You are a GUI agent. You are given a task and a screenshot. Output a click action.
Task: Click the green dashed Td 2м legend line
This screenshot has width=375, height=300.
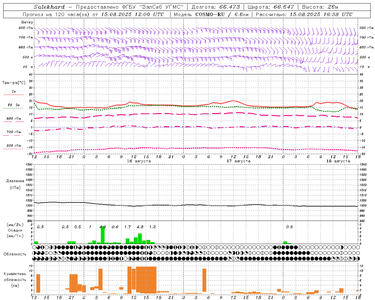point(13,108)
